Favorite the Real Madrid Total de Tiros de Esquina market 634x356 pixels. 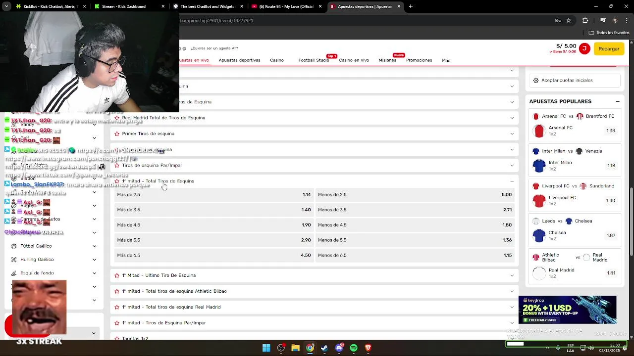click(x=117, y=118)
